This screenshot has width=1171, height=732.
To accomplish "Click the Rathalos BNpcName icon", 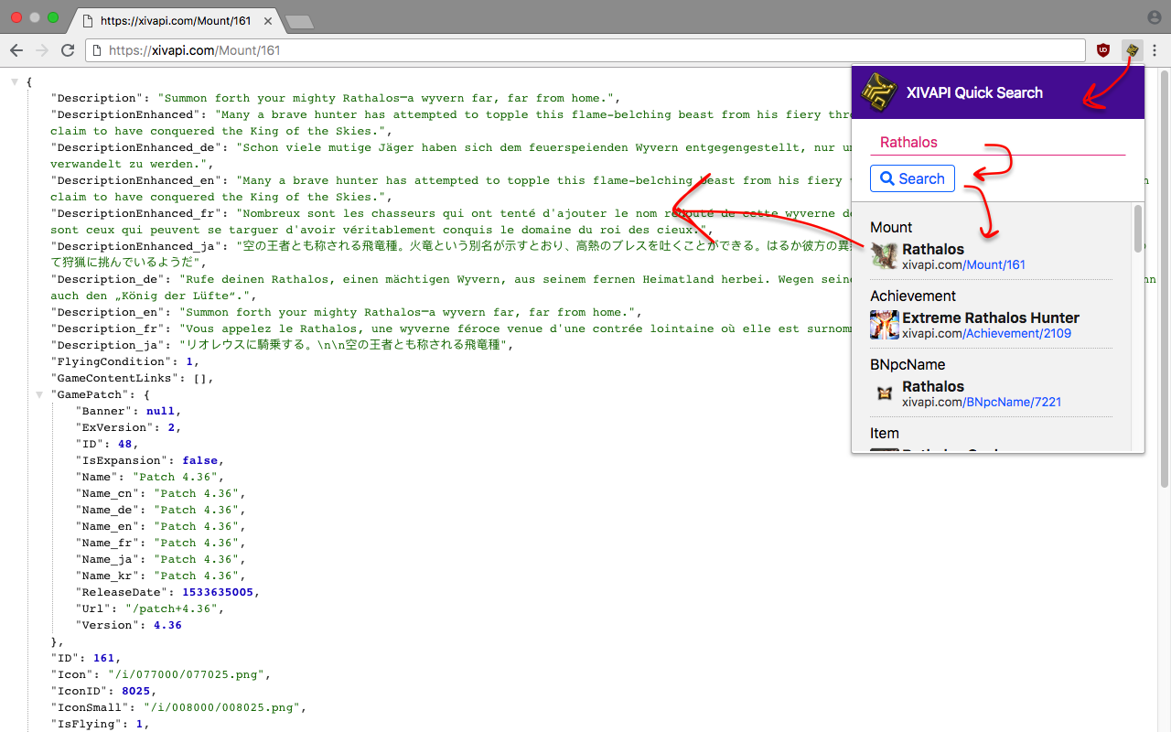I will [884, 393].
